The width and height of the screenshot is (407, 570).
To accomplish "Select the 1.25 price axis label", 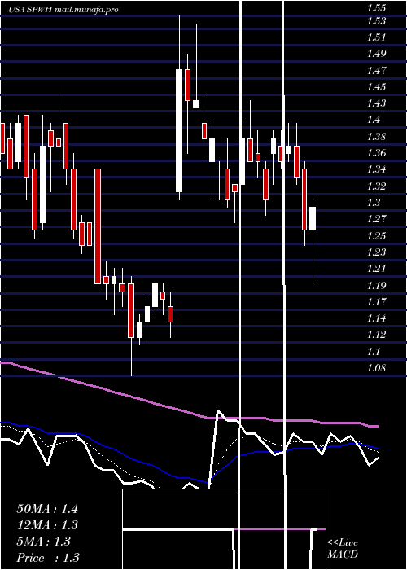I will pyautogui.click(x=376, y=235).
